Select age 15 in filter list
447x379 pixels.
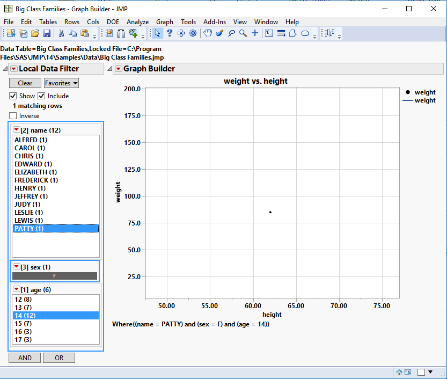tap(23, 324)
